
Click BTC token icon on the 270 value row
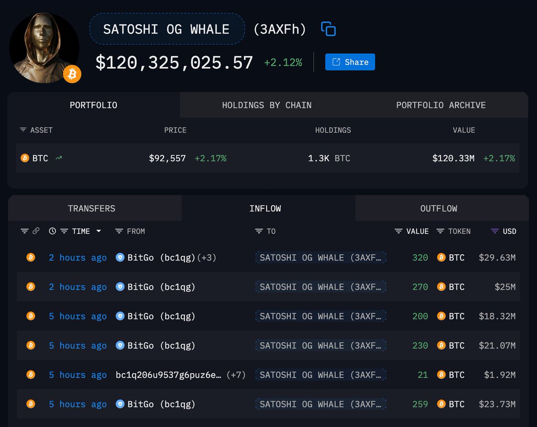pos(441,287)
